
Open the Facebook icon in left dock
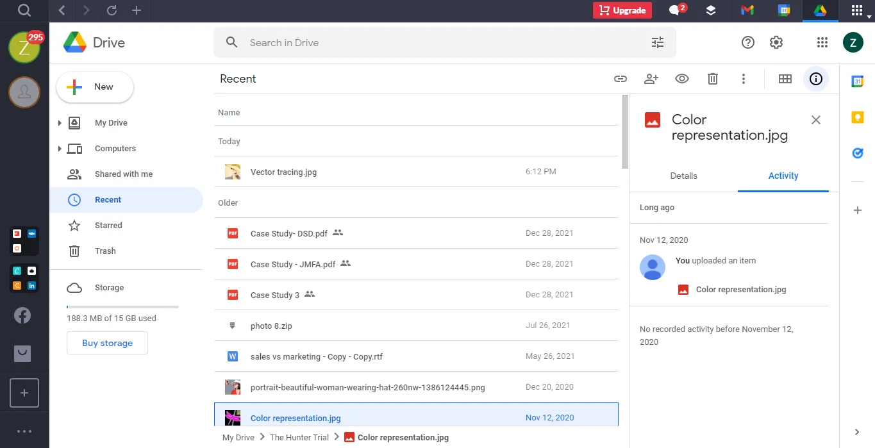pos(22,315)
